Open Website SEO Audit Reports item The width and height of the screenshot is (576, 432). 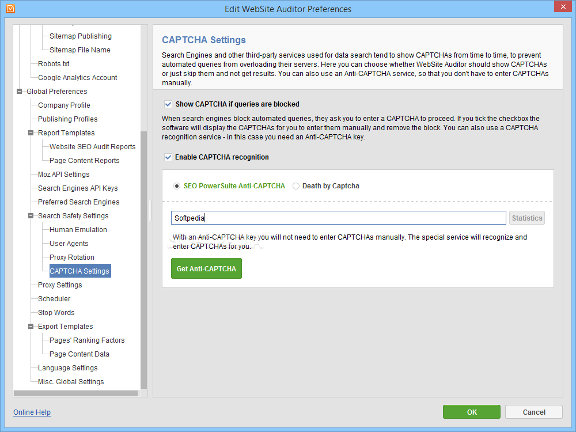[x=93, y=147]
